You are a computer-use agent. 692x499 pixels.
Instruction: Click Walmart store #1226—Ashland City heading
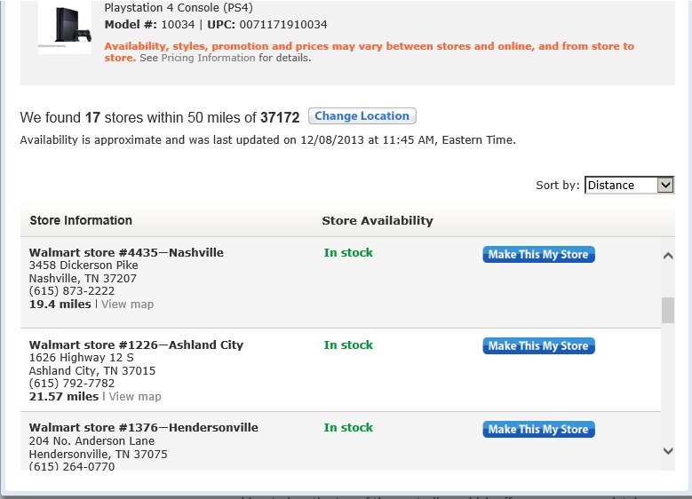137,345
